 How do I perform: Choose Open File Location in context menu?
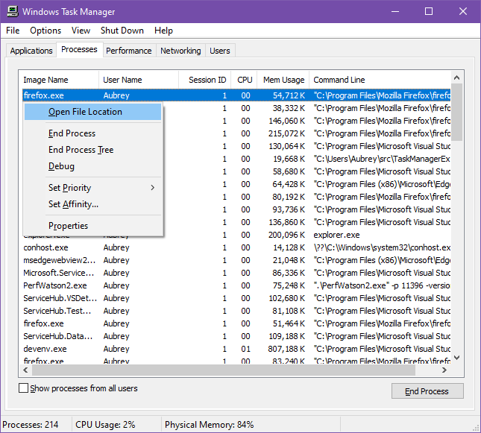tap(92, 112)
